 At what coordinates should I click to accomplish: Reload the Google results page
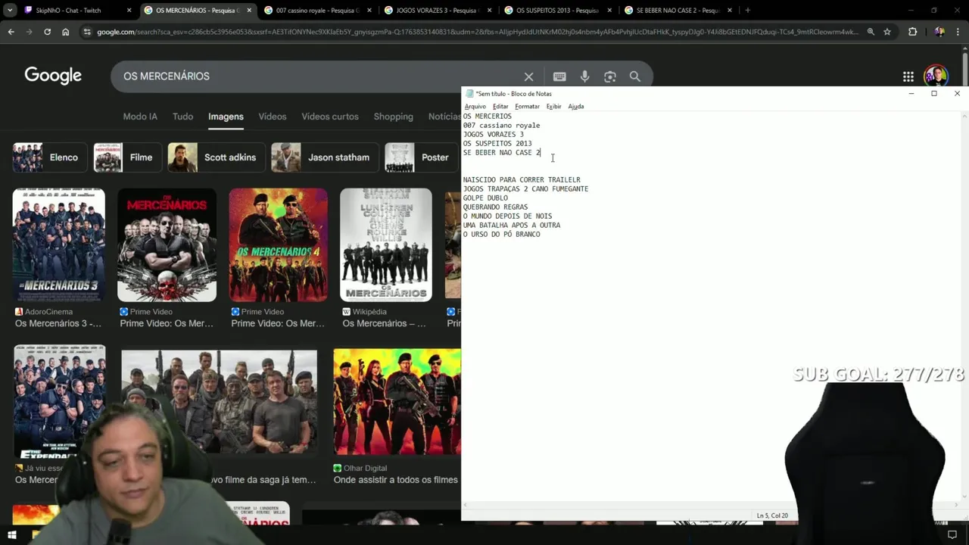click(47, 32)
